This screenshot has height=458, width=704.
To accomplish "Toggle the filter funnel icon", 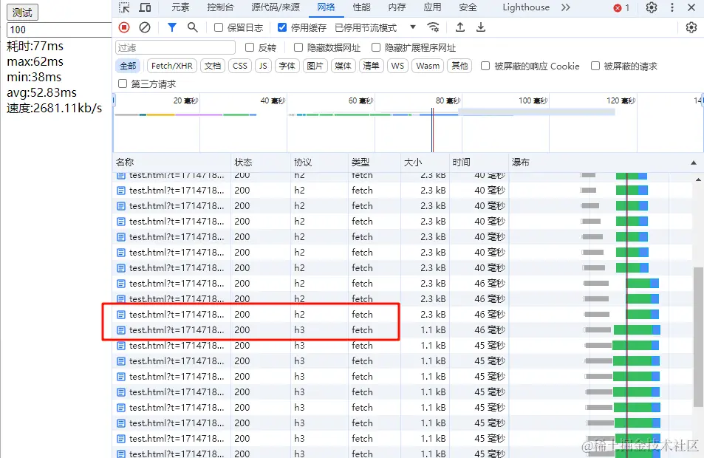I will tap(171, 27).
